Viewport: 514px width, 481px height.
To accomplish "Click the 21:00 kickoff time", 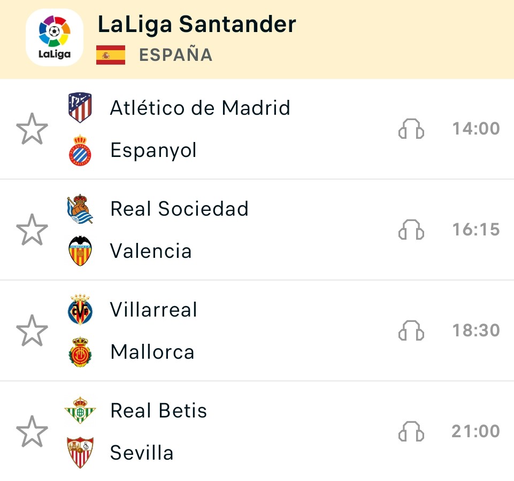I will [x=475, y=431].
